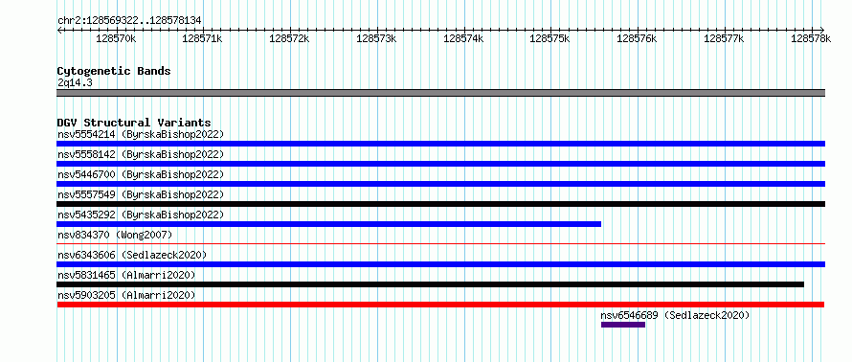Click the 128571k ruler label
The image size is (852, 362).
point(202,38)
